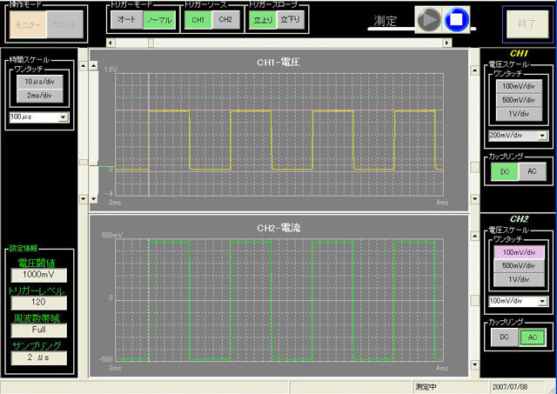Click the 測定中 status bar text
Image resolution: width=557 pixels, height=394 pixels.
point(426,387)
